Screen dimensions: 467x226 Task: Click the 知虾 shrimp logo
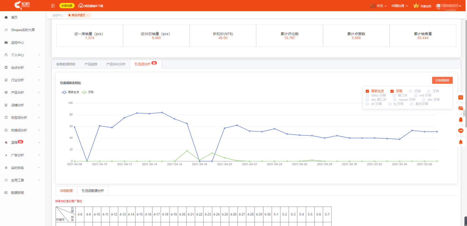22,5
